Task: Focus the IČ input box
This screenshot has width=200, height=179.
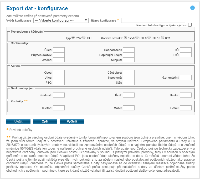Action: point(186,50)
